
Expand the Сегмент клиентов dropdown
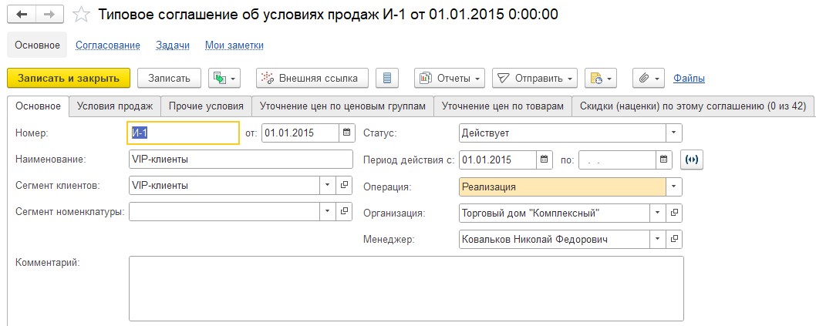326,186
